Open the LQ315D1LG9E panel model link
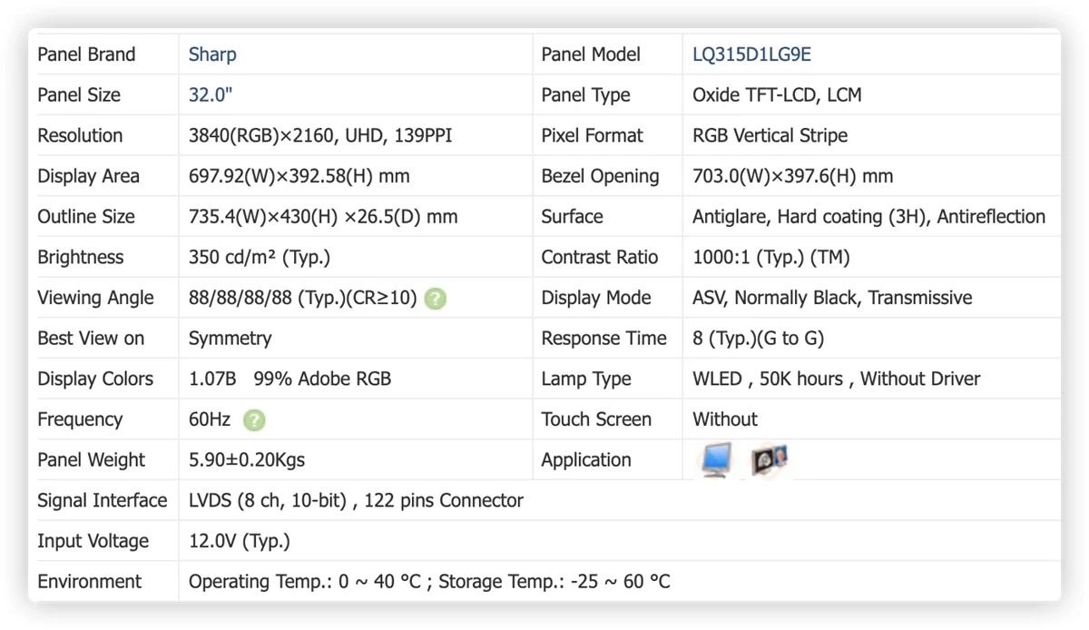This screenshot has width=1089, height=630. (751, 54)
